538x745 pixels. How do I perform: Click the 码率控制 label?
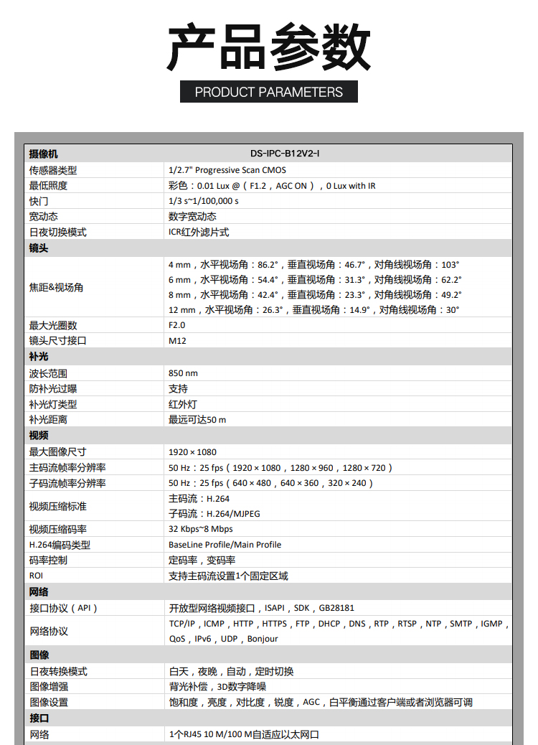pos(48,560)
